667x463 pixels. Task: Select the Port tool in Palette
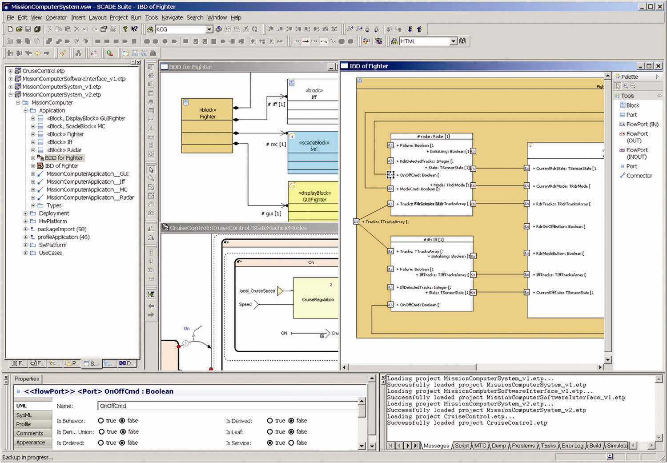[628, 166]
